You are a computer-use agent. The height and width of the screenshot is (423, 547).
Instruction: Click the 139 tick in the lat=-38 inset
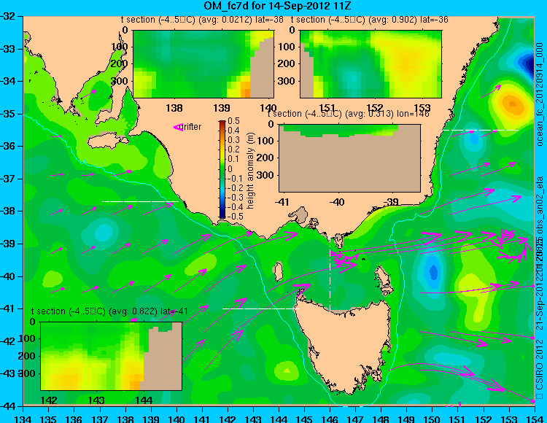222,108
